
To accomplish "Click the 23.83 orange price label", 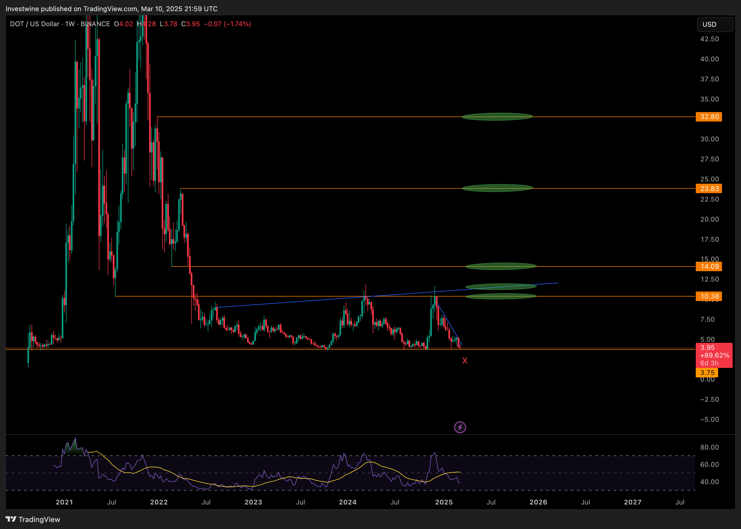I will click(x=709, y=189).
